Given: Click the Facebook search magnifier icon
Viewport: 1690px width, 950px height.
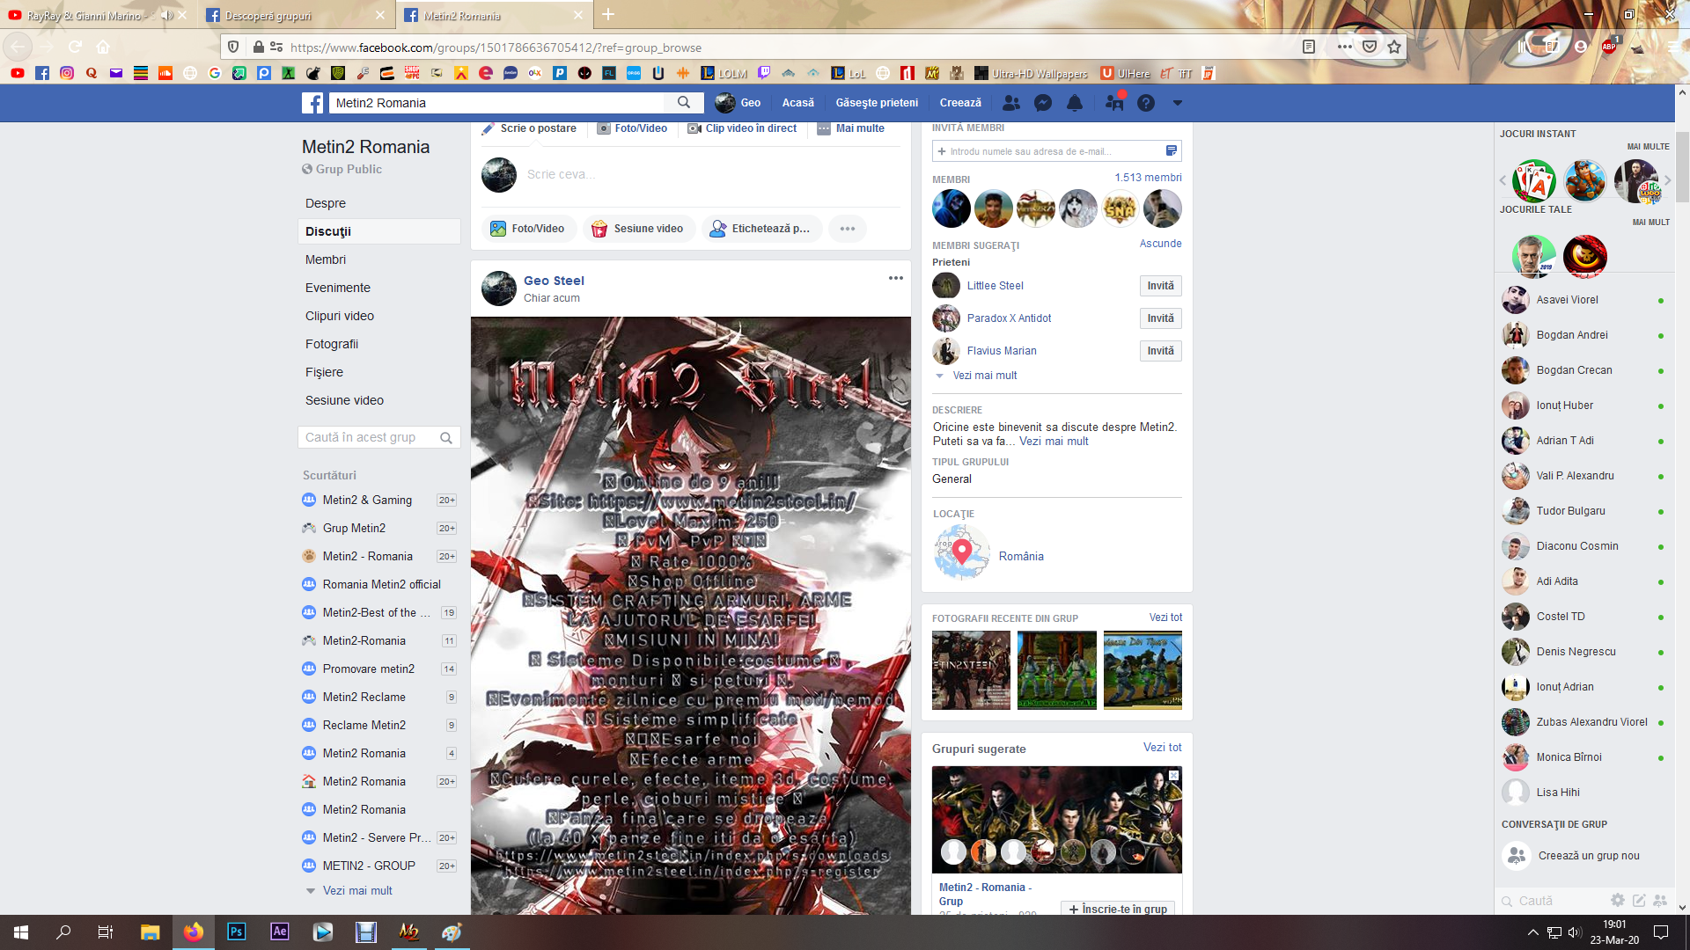Looking at the screenshot, I should [x=684, y=103].
